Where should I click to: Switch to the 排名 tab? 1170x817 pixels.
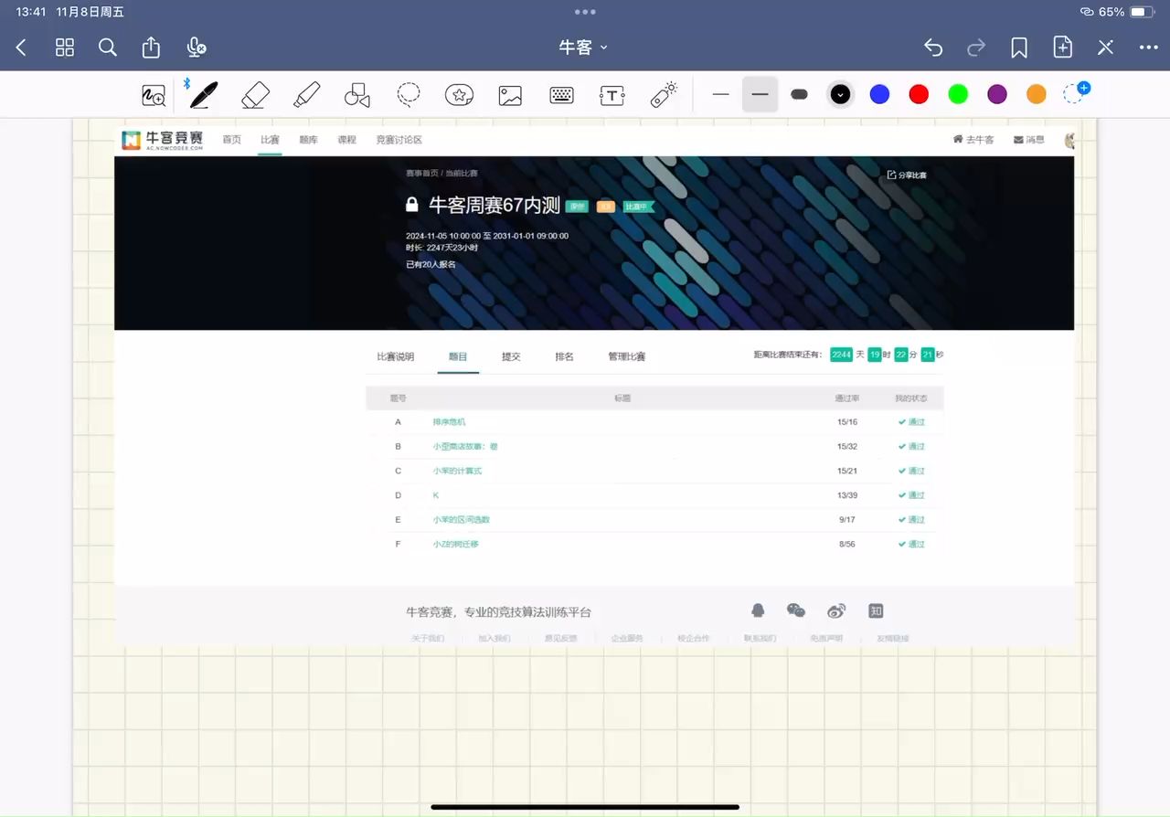click(x=564, y=356)
